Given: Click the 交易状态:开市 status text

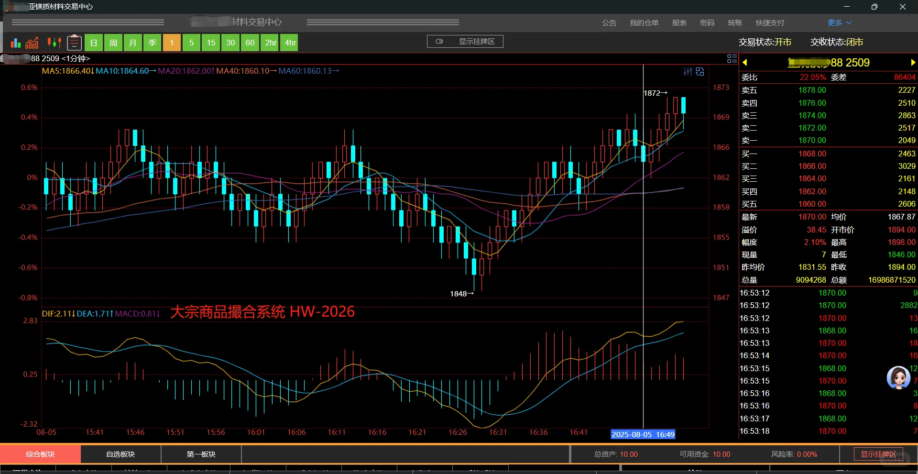Looking at the screenshot, I should pos(765,42).
